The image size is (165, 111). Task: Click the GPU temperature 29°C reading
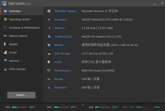73,107
